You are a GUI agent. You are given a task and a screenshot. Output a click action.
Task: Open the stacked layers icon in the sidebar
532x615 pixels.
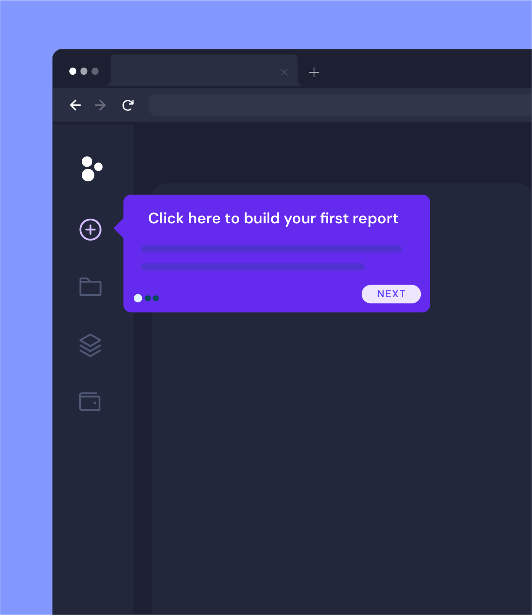91,345
